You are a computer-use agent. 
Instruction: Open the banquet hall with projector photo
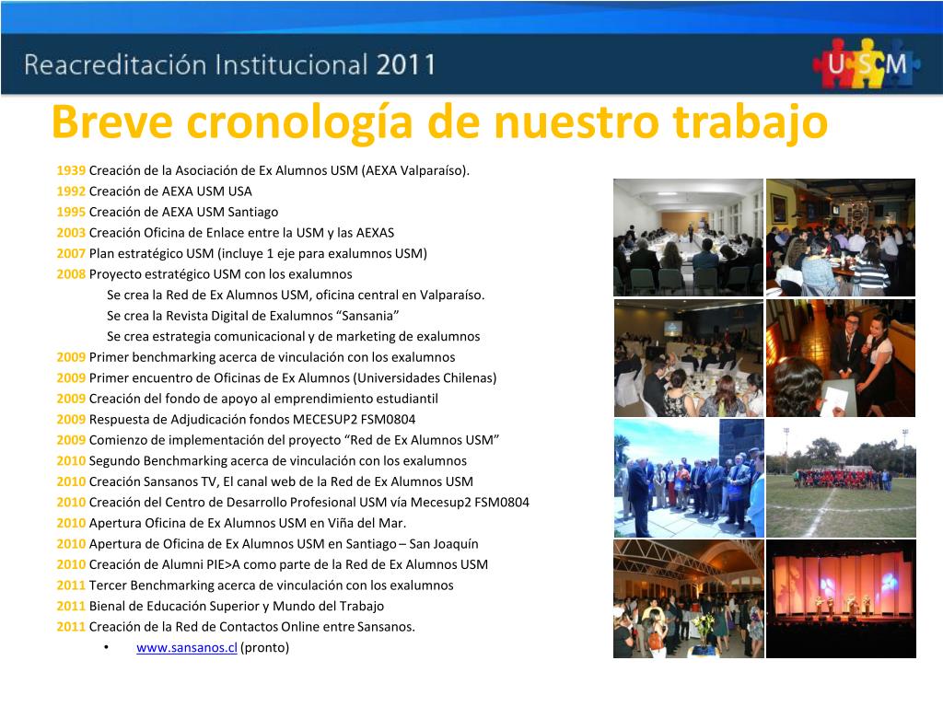click(689, 358)
